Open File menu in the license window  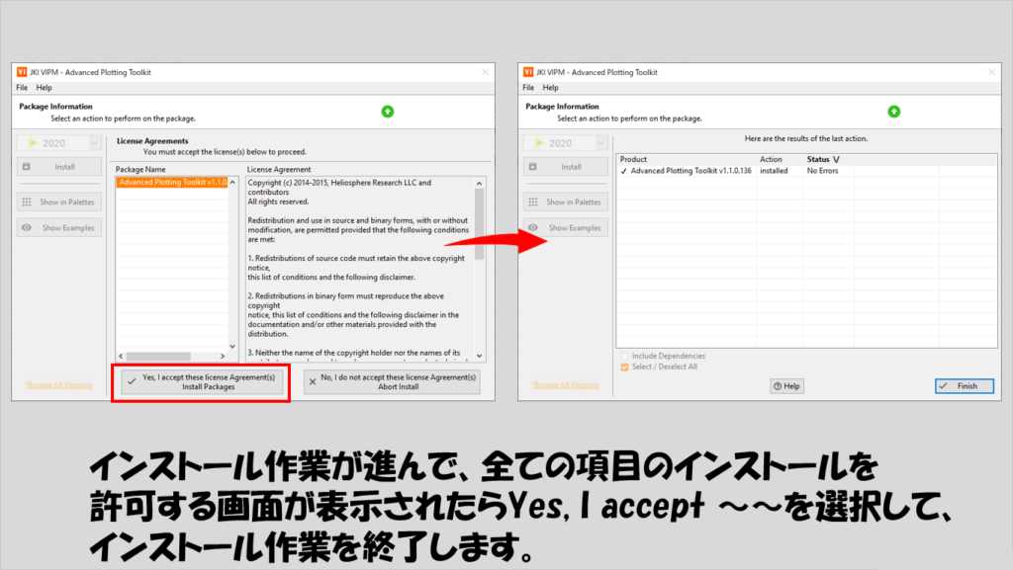coord(22,88)
